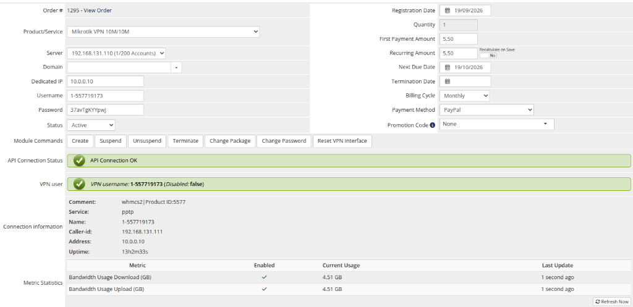Viewport: 633px width, 307px height.
Task: Toggle the Recalculate on Save switch
Action: point(488,55)
